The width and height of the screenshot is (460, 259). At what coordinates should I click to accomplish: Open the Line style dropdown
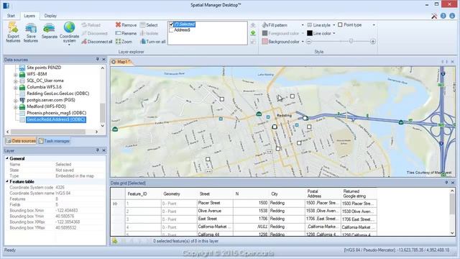click(333, 25)
